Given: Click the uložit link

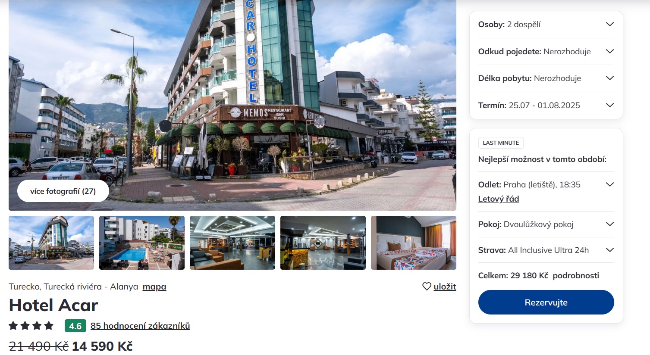Looking at the screenshot, I should pyautogui.click(x=445, y=286).
